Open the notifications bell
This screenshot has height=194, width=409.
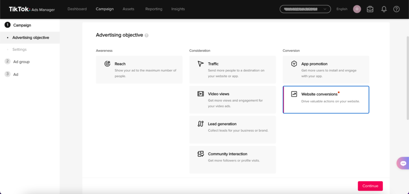[384, 9]
